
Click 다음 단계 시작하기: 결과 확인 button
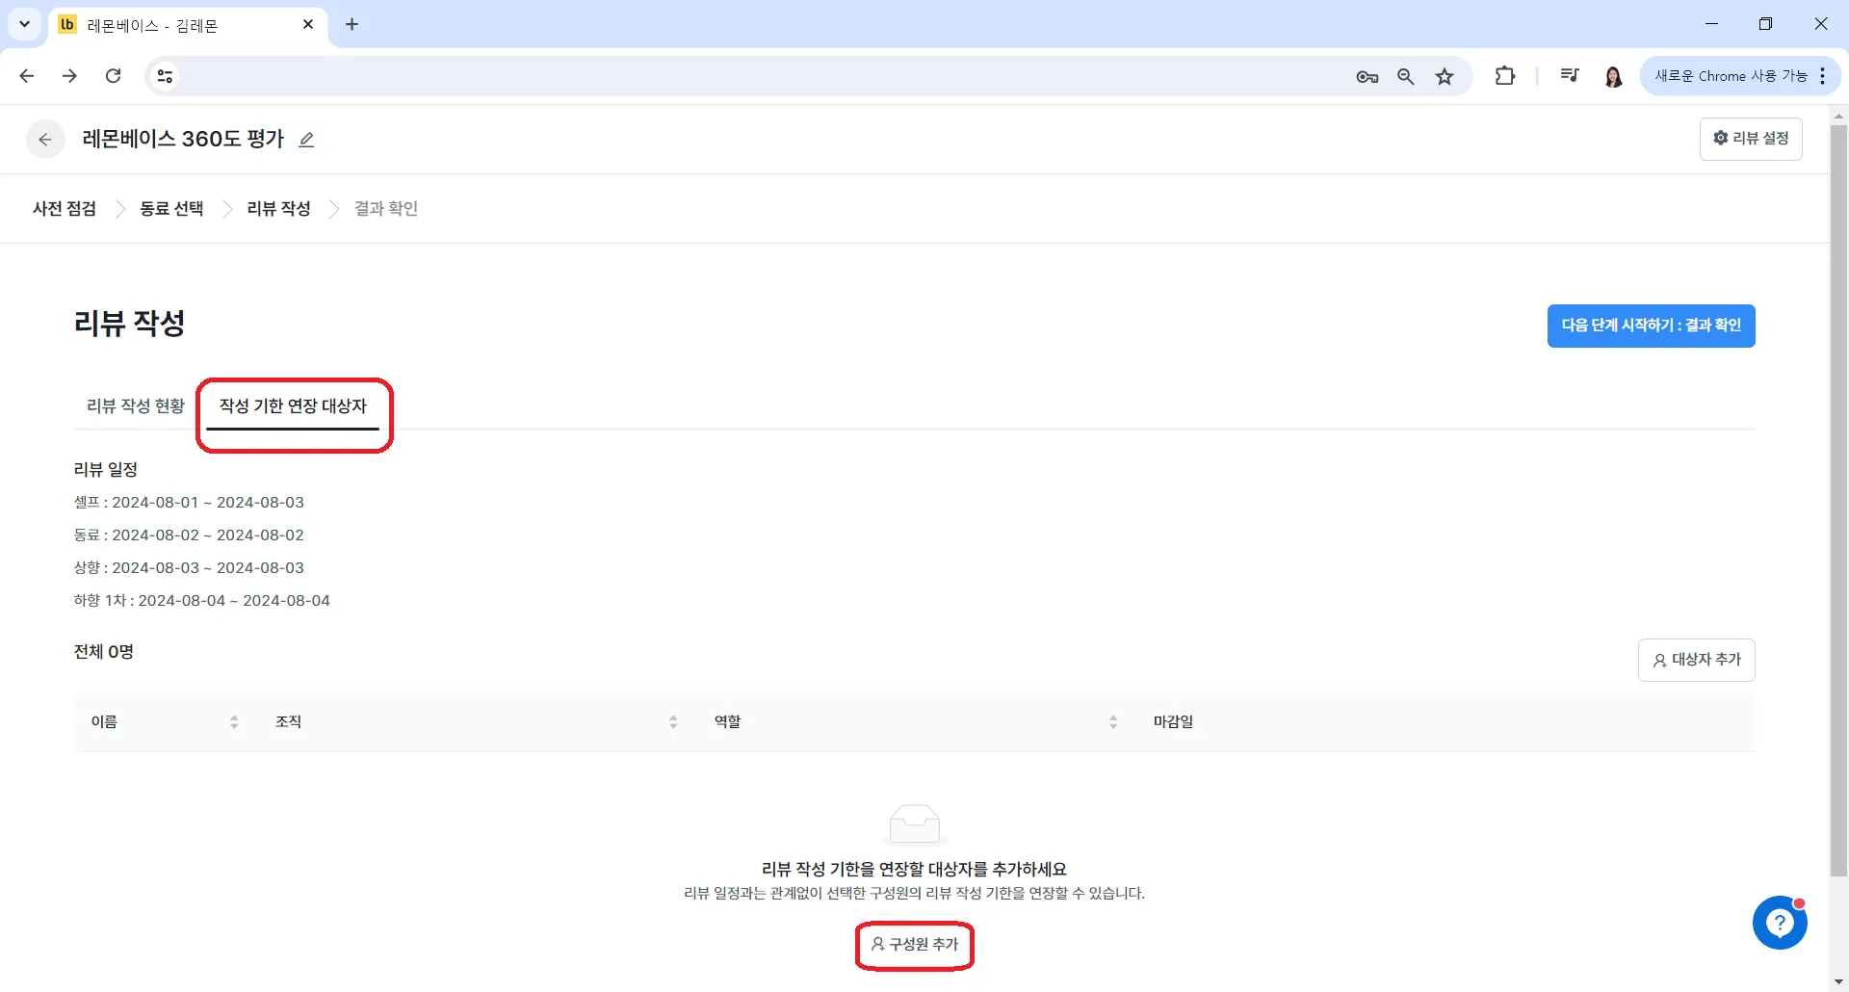(1651, 326)
